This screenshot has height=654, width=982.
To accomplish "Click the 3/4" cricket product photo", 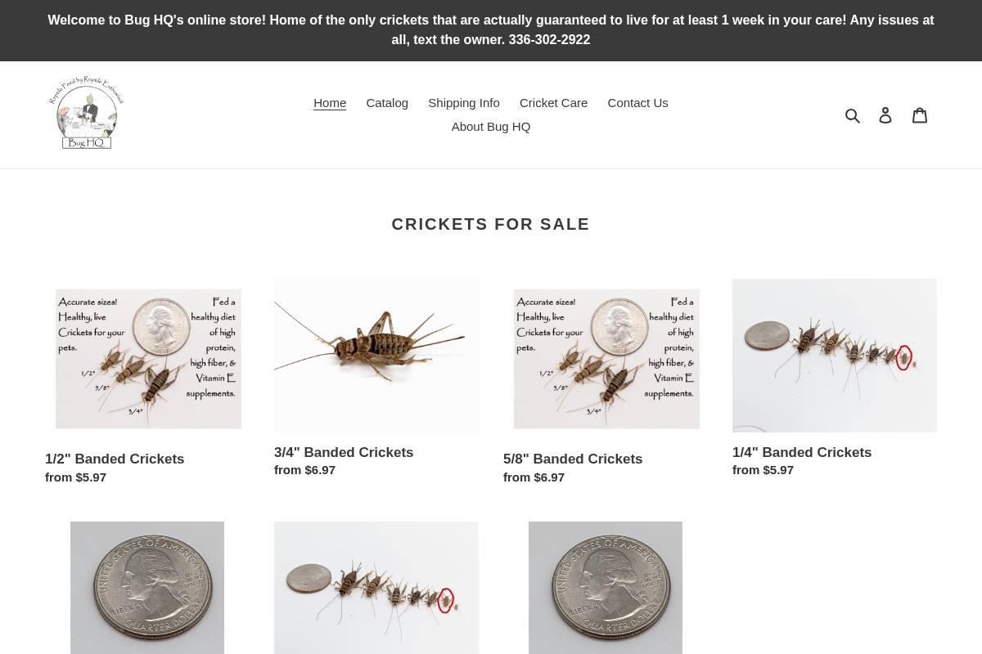I will (376, 356).
